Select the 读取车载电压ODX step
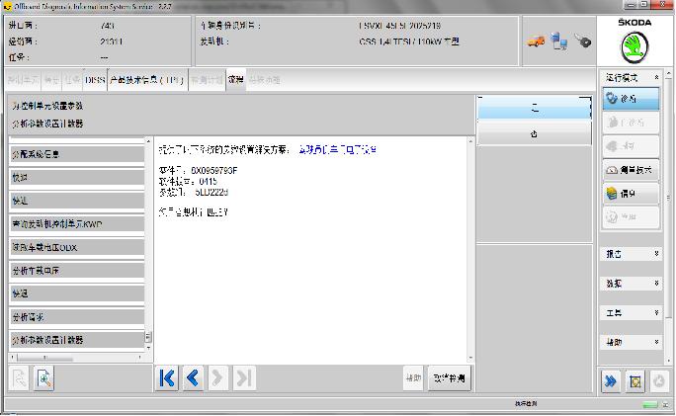This screenshot has width=676, height=416. (77, 247)
